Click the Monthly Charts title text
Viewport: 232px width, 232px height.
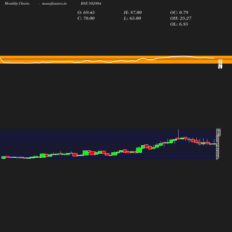click(x=17, y=3)
